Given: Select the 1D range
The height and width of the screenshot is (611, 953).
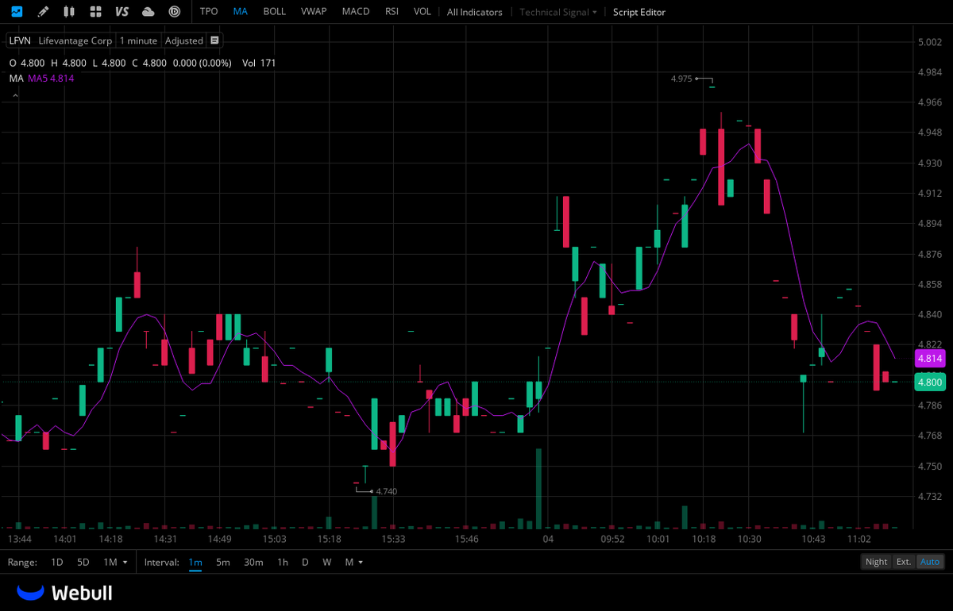Looking at the screenshot, I should coord(57,562).
